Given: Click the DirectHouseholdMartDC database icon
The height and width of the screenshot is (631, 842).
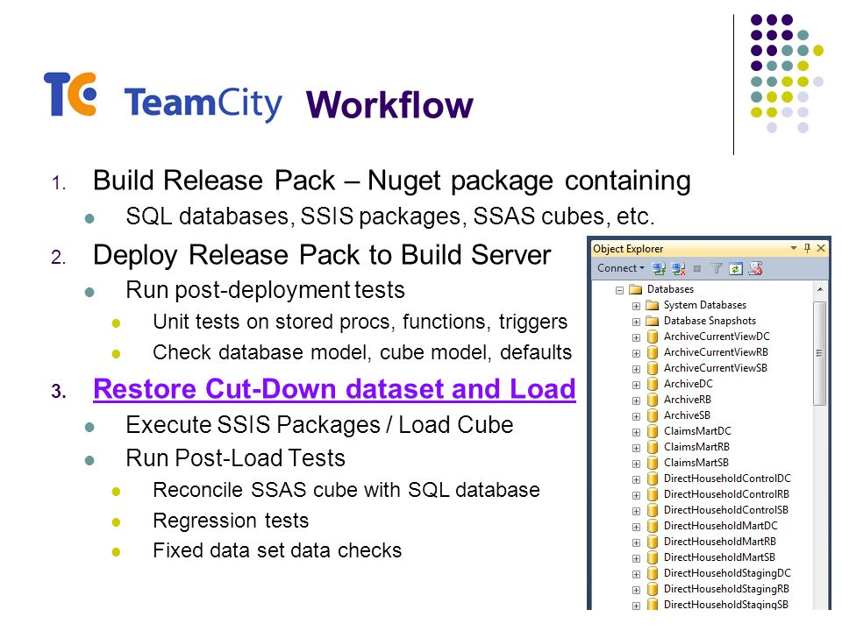Looking at the screenshot, I should coord(653,526).
